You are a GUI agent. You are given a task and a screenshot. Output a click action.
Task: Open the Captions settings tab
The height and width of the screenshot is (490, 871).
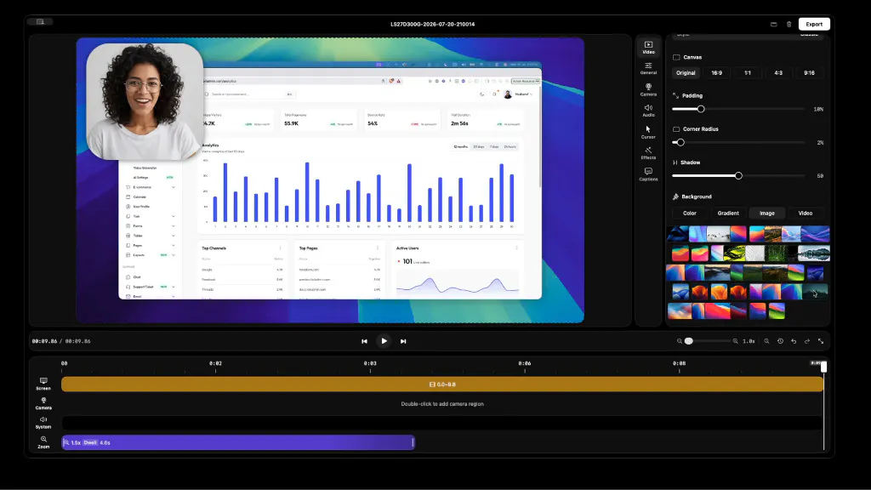648,174
